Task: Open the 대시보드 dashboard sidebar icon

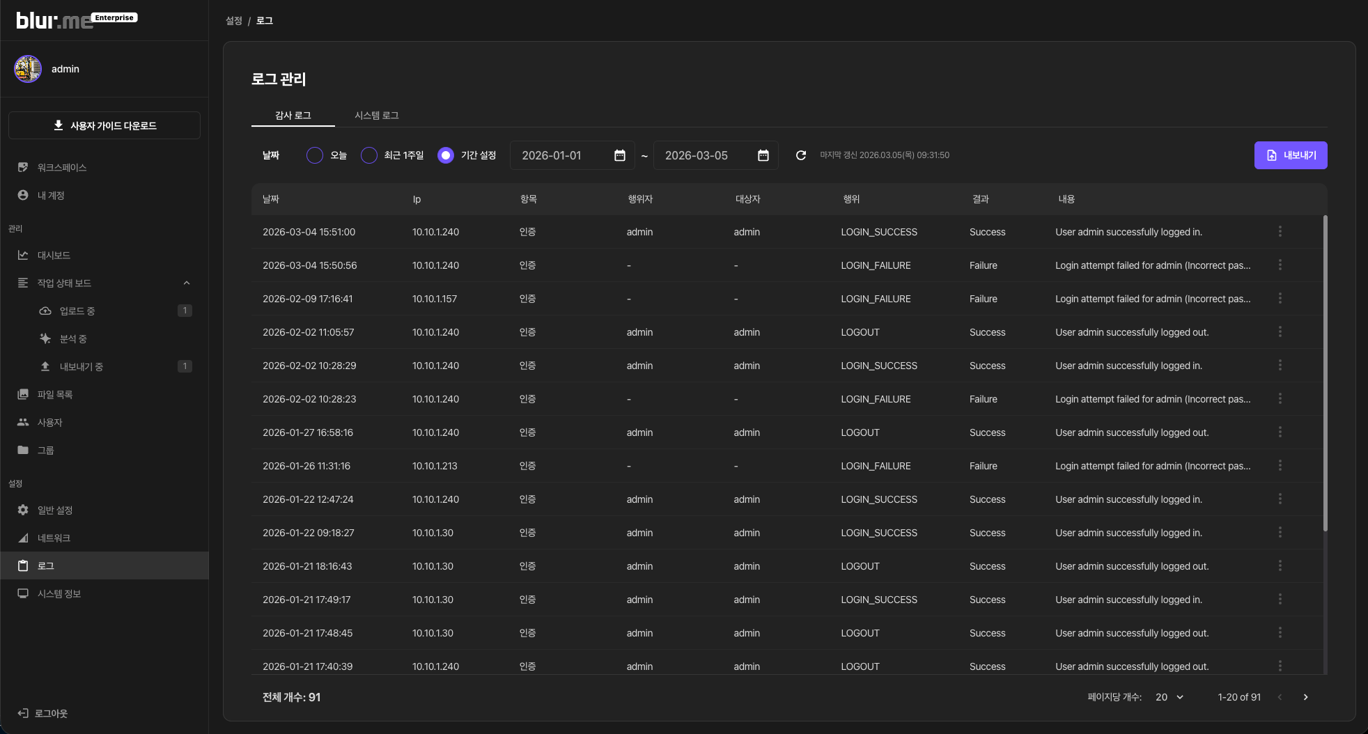Action: (23, 255)
